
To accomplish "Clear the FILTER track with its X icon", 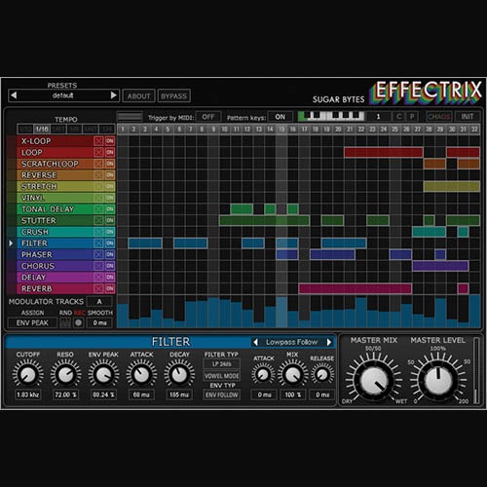I will click(x=98, y=243).
